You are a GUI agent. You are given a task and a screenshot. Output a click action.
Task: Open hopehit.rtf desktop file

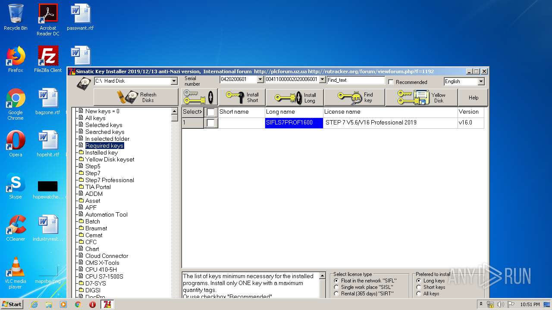point(48,144)
